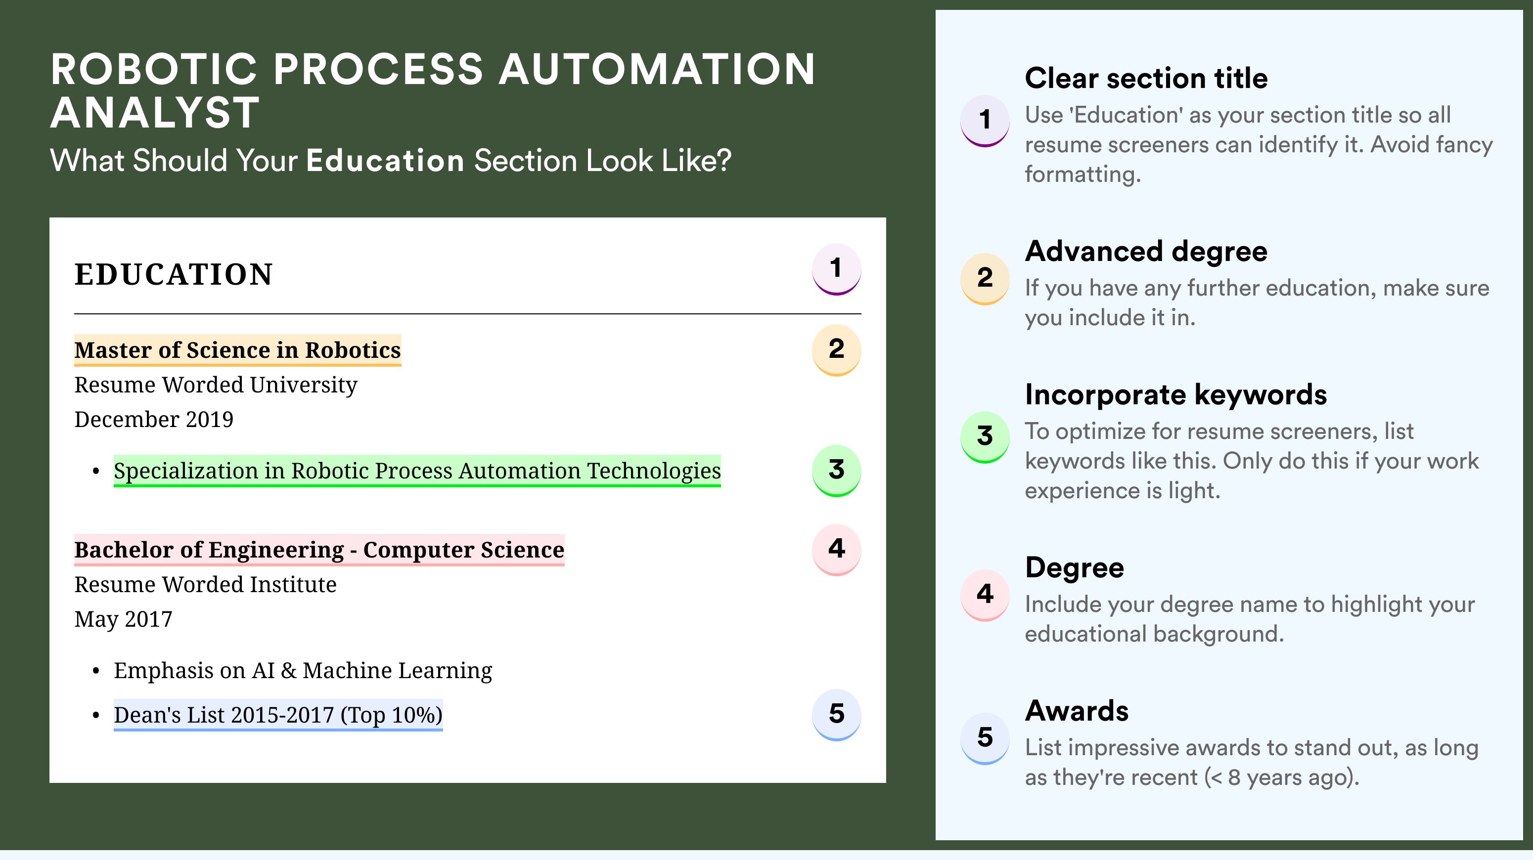Click the green number 3 badge beside Specialization line

(836, 471)
